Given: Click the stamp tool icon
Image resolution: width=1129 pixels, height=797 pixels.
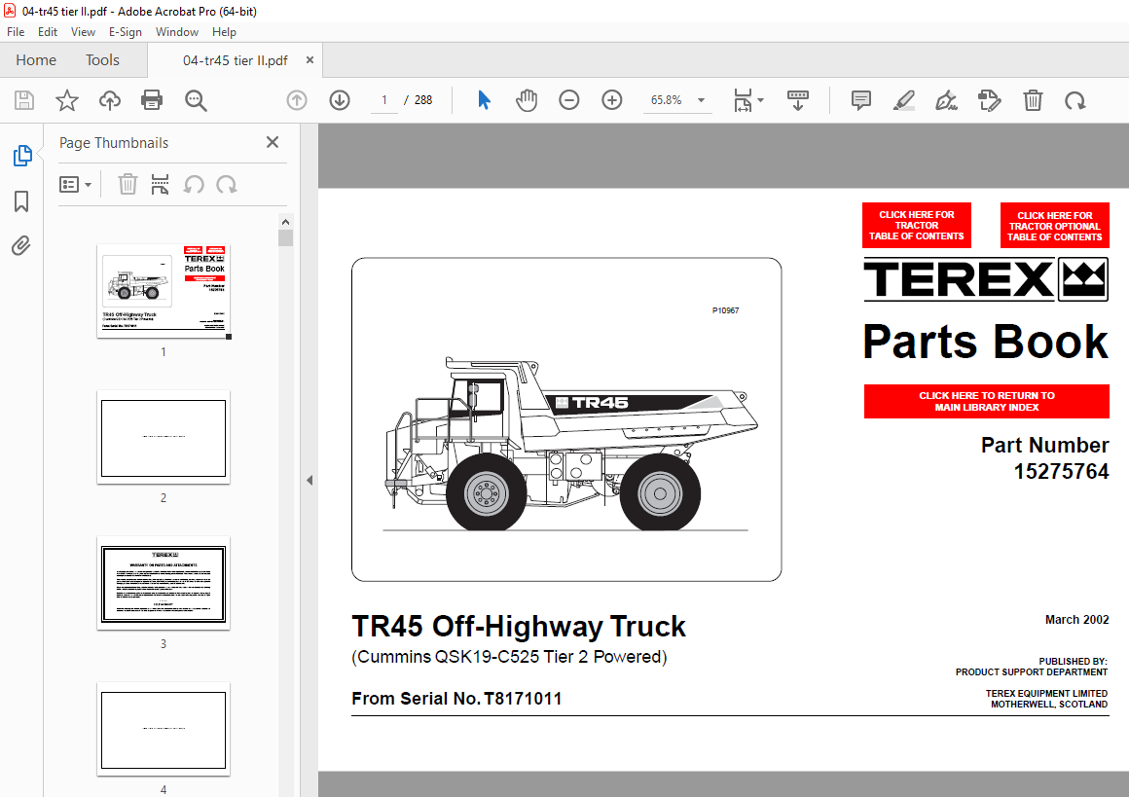Looking at the screenshot, I should 989,100.
